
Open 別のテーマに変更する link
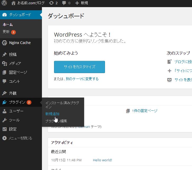pyautogui.click(x=82, y=79)
